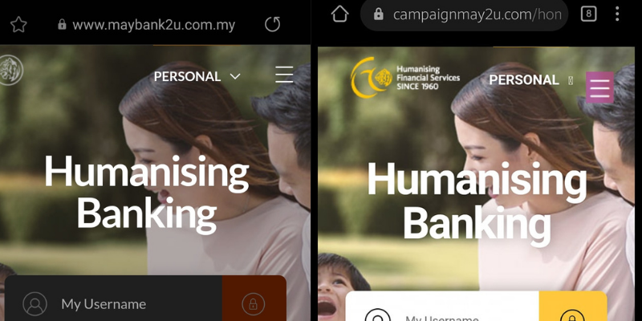
Task: Select the www.maybank2u.com.my address text
Action: 154,26
